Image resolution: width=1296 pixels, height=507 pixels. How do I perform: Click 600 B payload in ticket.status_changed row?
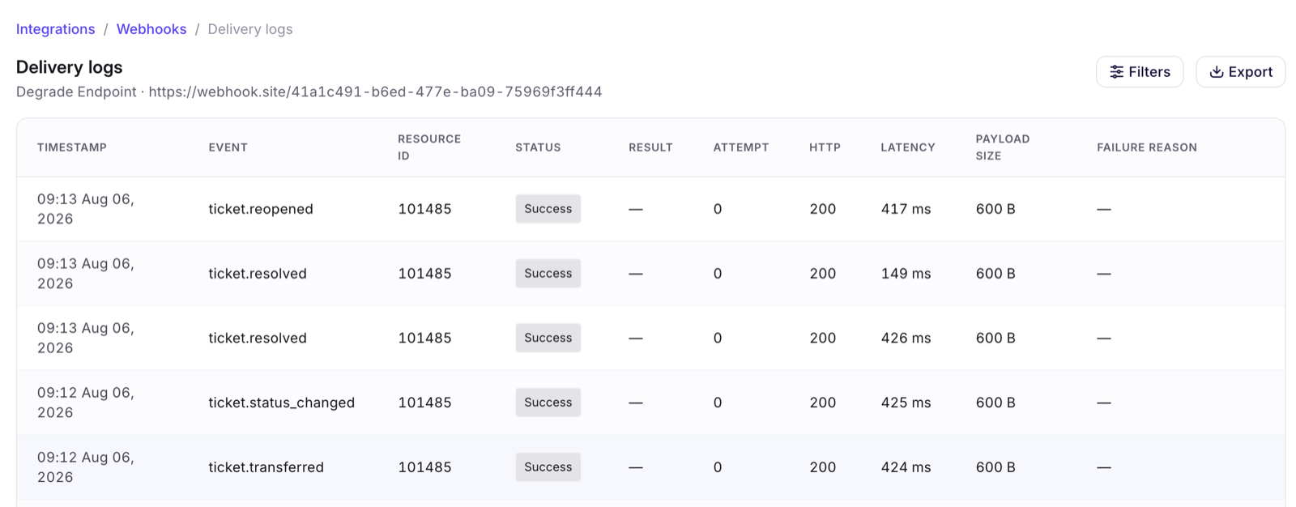point(995,403)
